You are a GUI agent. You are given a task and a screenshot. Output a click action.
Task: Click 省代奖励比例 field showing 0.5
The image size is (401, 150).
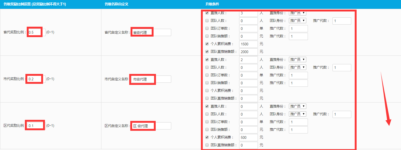coord(36,32)
